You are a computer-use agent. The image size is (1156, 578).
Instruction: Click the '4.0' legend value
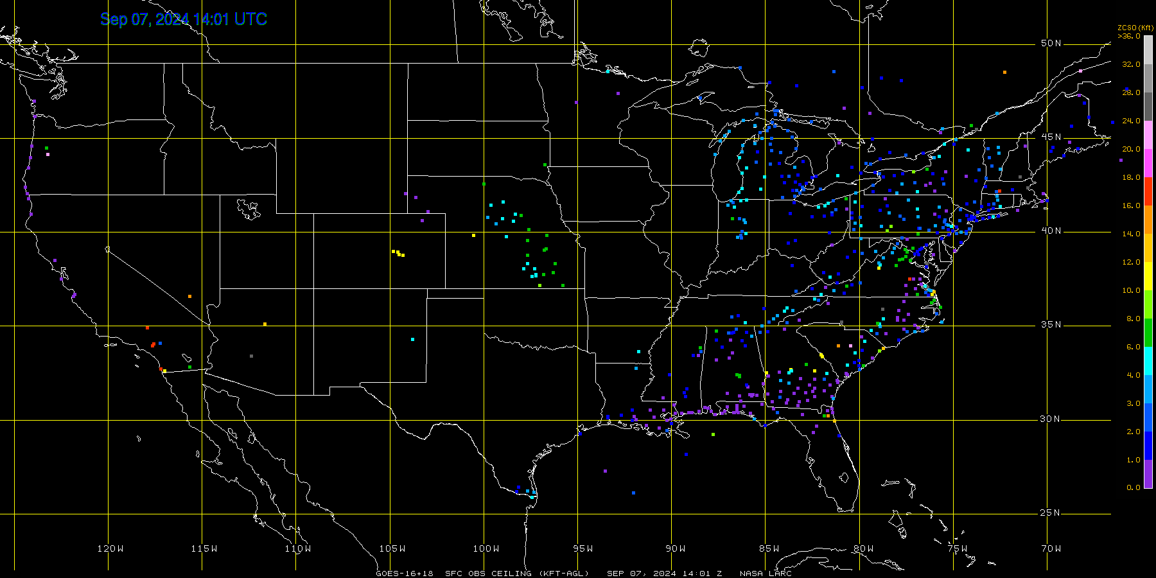click(1134, 375)
